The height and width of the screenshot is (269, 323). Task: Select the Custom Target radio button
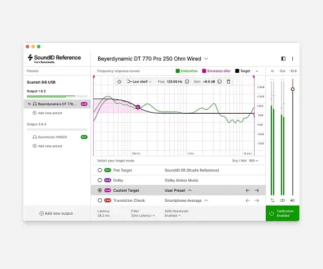[x=100, y=191]
